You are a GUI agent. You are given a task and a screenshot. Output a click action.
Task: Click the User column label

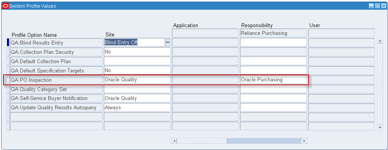point(314,25)
